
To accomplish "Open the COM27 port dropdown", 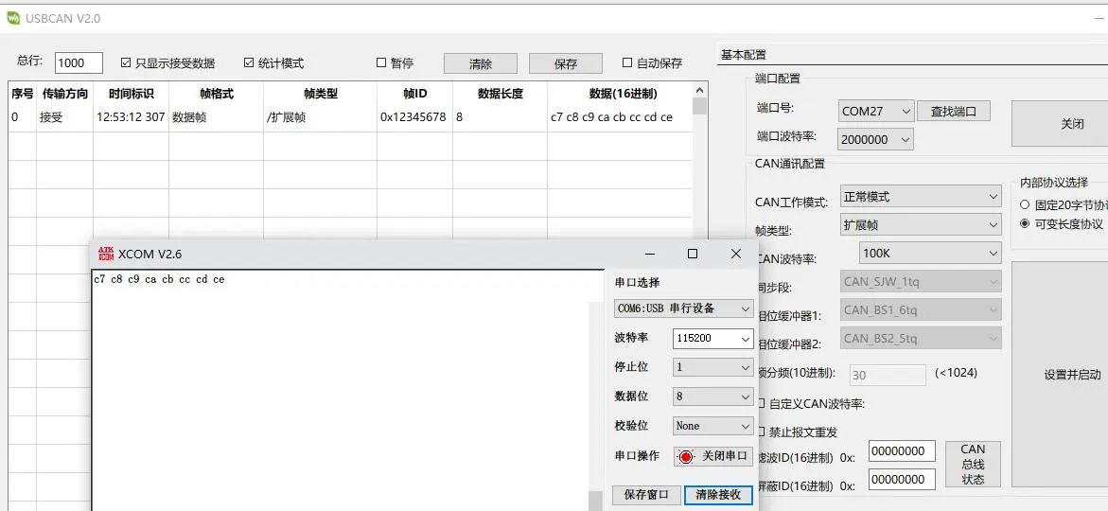I will (876, 111).
